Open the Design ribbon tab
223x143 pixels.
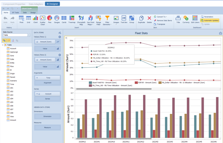click(x=33, y=12)
